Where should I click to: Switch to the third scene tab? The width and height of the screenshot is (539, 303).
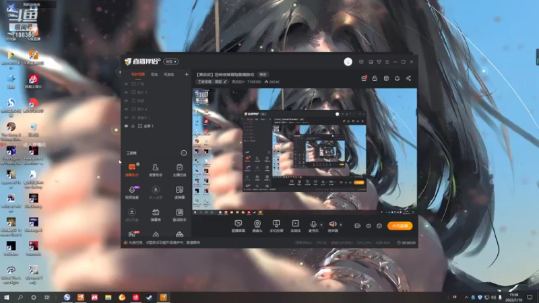(x=169, y=75)
